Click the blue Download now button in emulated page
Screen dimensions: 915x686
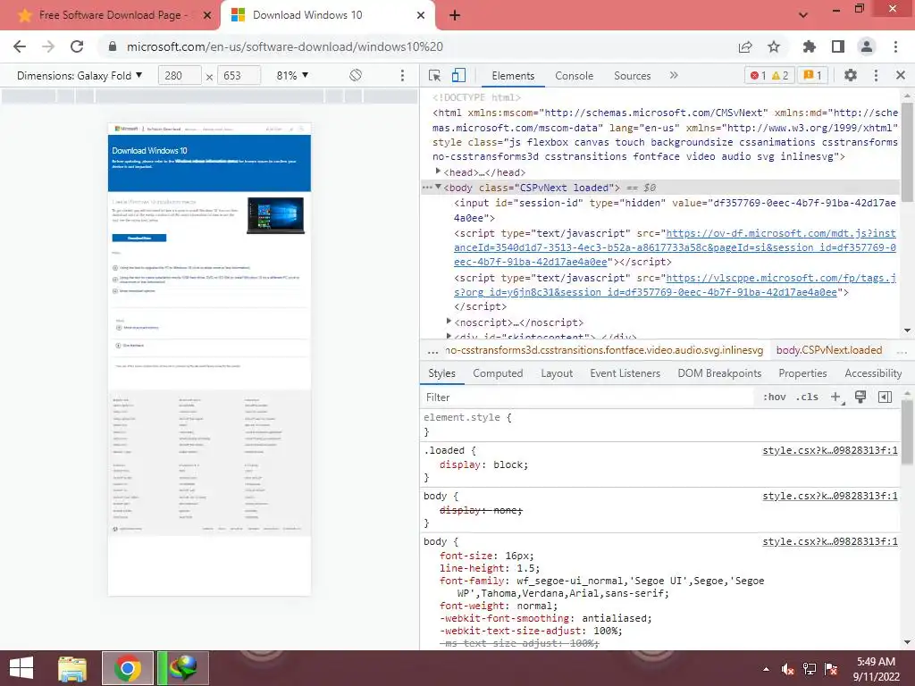[x=139, y=238]
